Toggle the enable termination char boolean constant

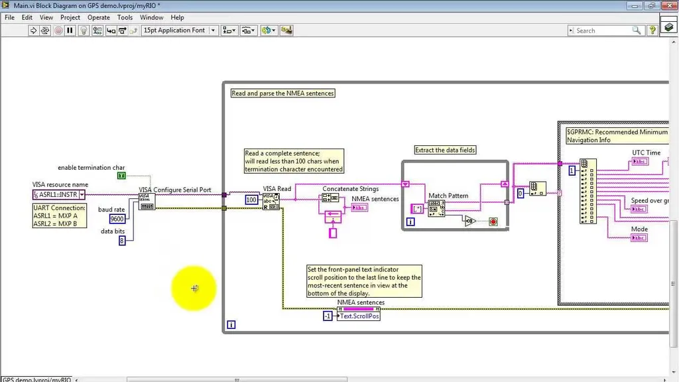click(x=121, y=176)
